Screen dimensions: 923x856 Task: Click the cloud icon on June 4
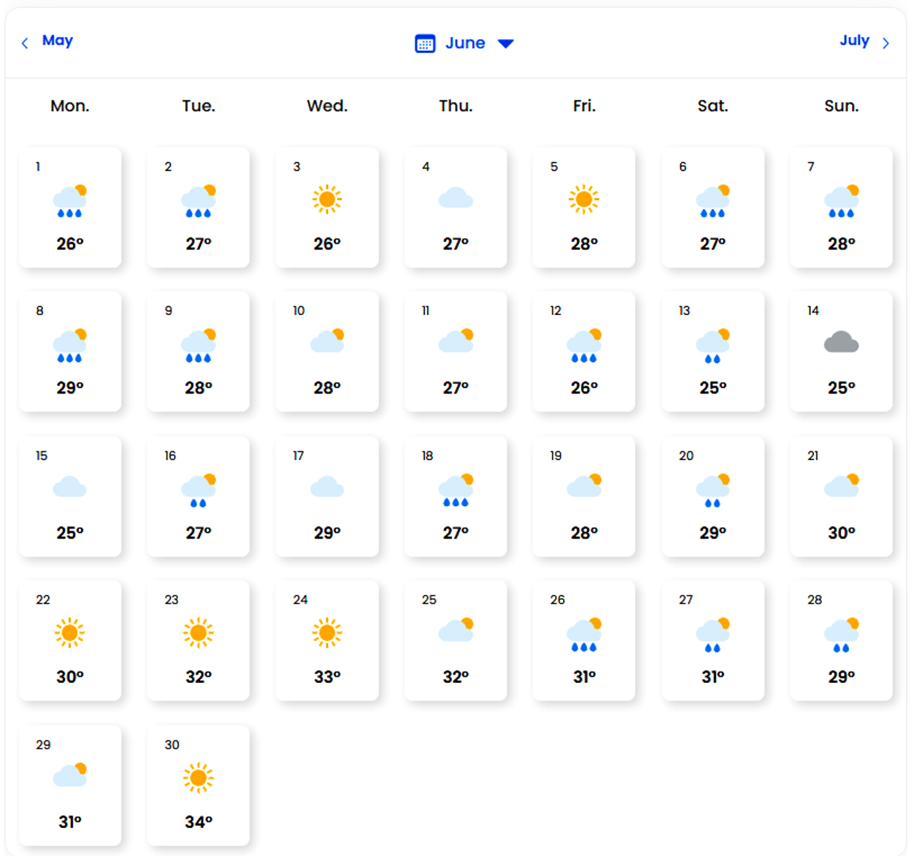click(x=456, y=198)
